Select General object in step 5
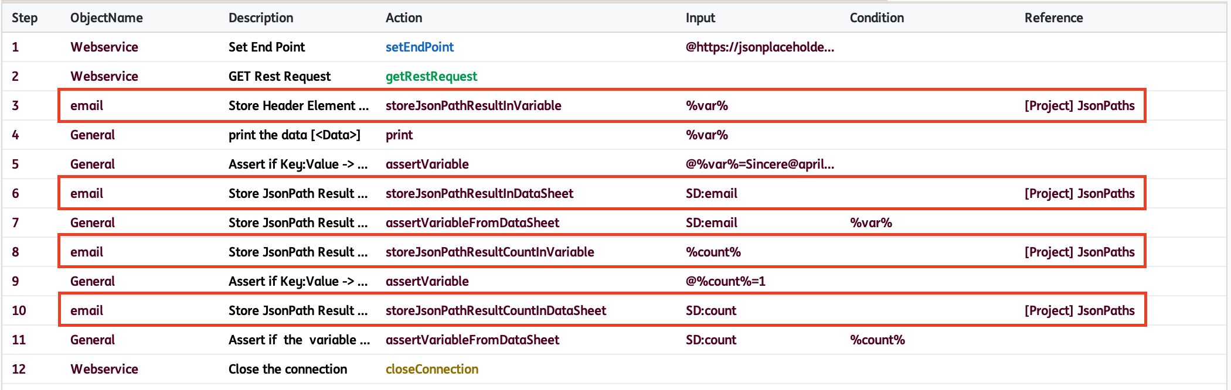This screenshot has height=390, width=1231. (93, 164)
